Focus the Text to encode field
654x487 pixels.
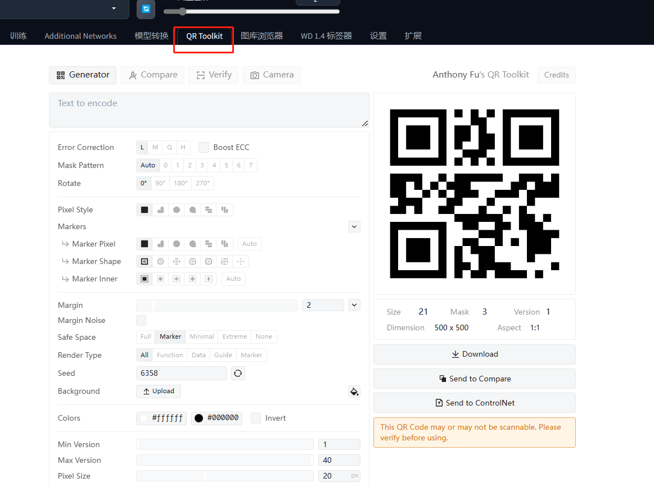tap(209, 110)
